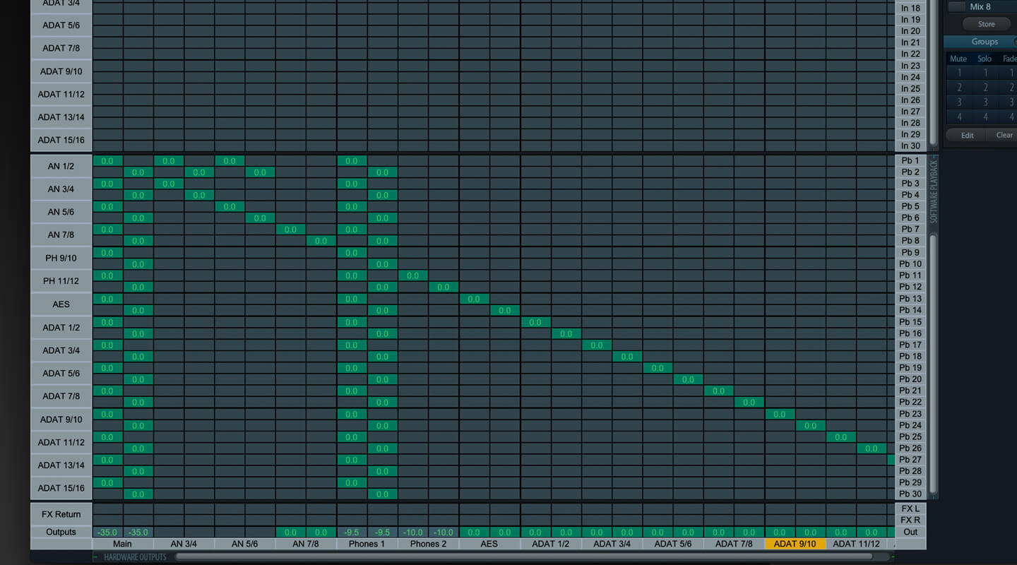Enable Mute group 1

tap(958, 73)
